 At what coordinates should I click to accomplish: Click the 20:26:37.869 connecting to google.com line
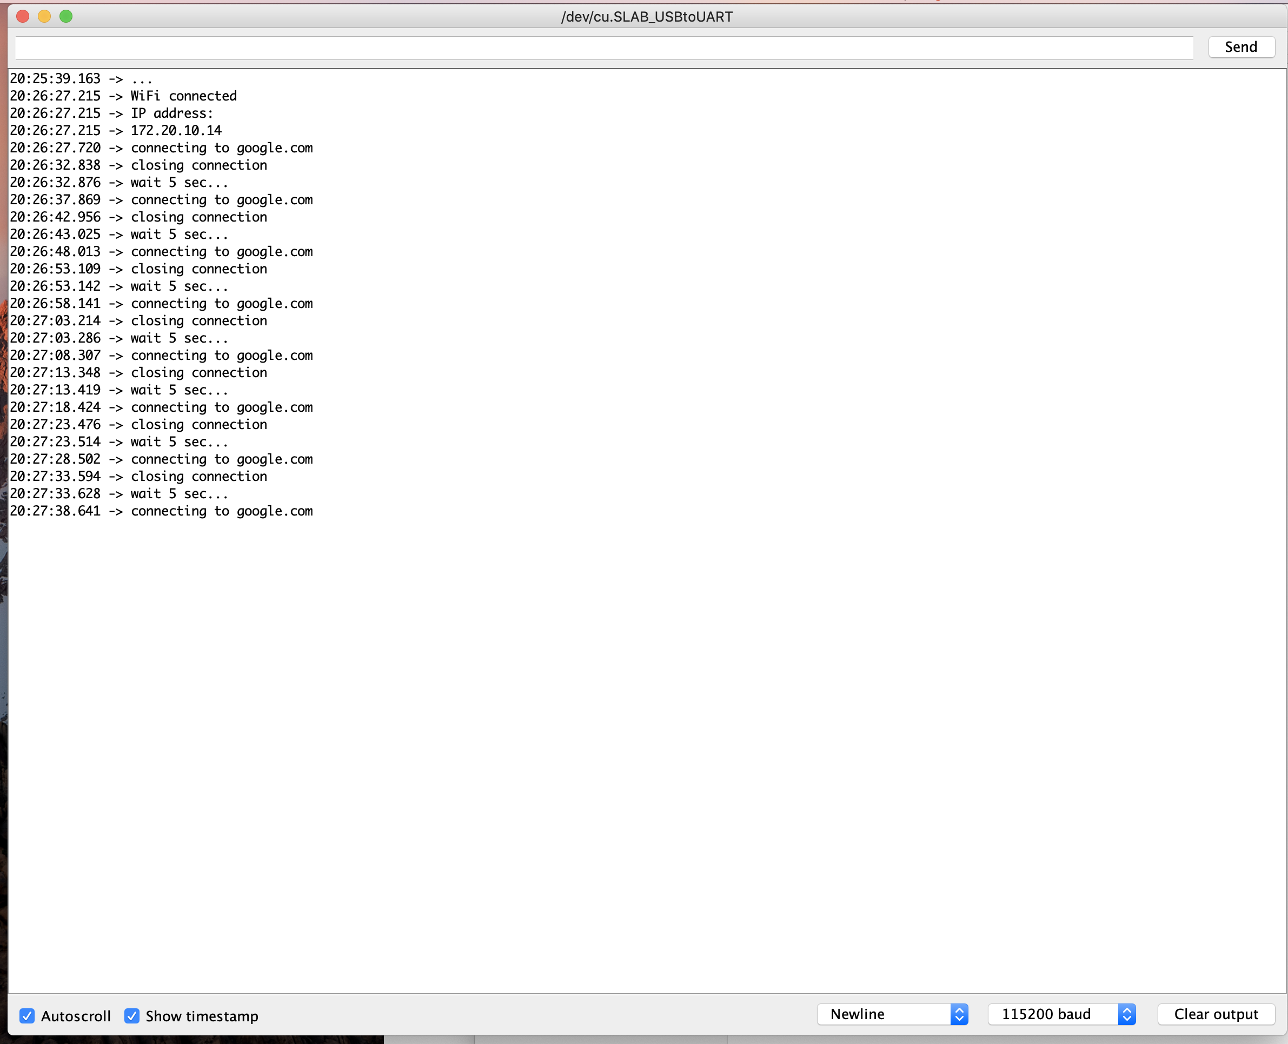click(161, 199)
